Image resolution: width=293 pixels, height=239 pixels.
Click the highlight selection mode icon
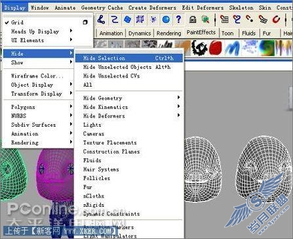[x=205, y=20]
